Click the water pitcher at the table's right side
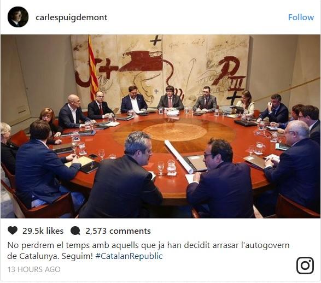The width and height of the screenshot is (321, 283). tap(260, 148)
